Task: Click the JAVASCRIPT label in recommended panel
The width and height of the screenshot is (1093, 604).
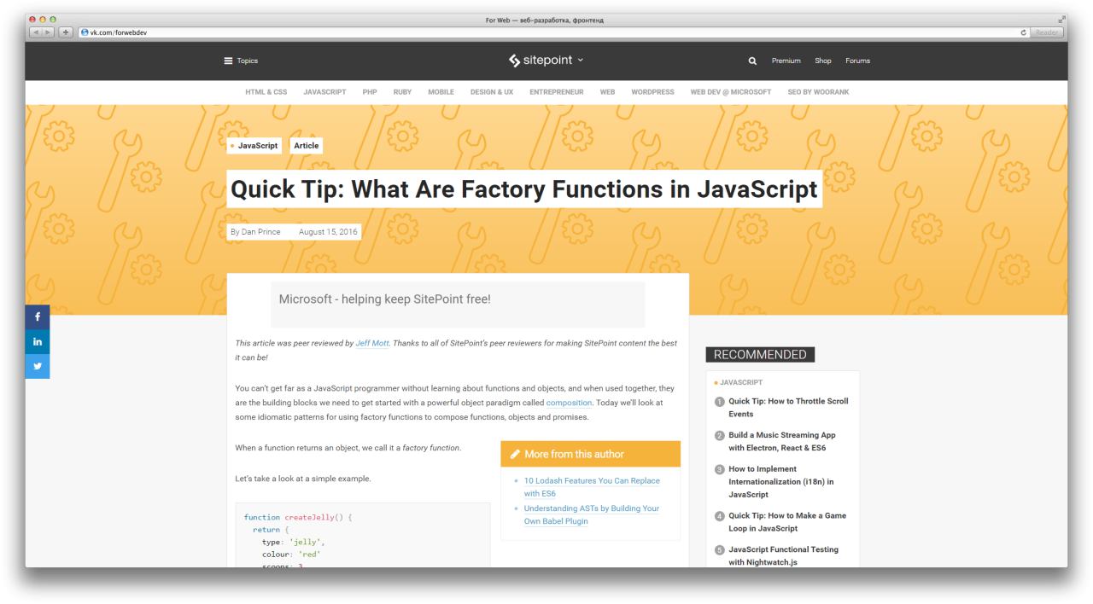Action: point(741,382)
